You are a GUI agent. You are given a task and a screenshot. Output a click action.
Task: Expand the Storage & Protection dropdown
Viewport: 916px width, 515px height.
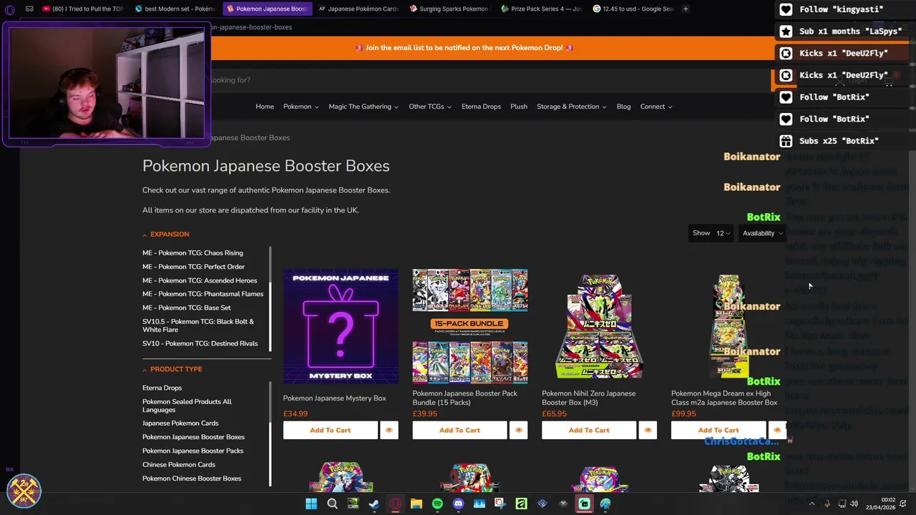[572, 107]
